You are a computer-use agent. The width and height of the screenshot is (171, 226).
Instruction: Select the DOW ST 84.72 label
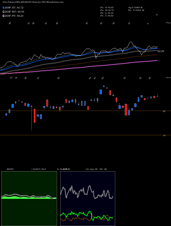point(14,8)
